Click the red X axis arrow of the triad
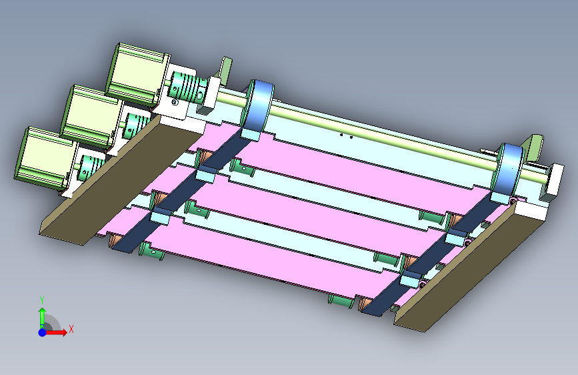Viewport: 578px width, 375px height. (x=56, y=332)
